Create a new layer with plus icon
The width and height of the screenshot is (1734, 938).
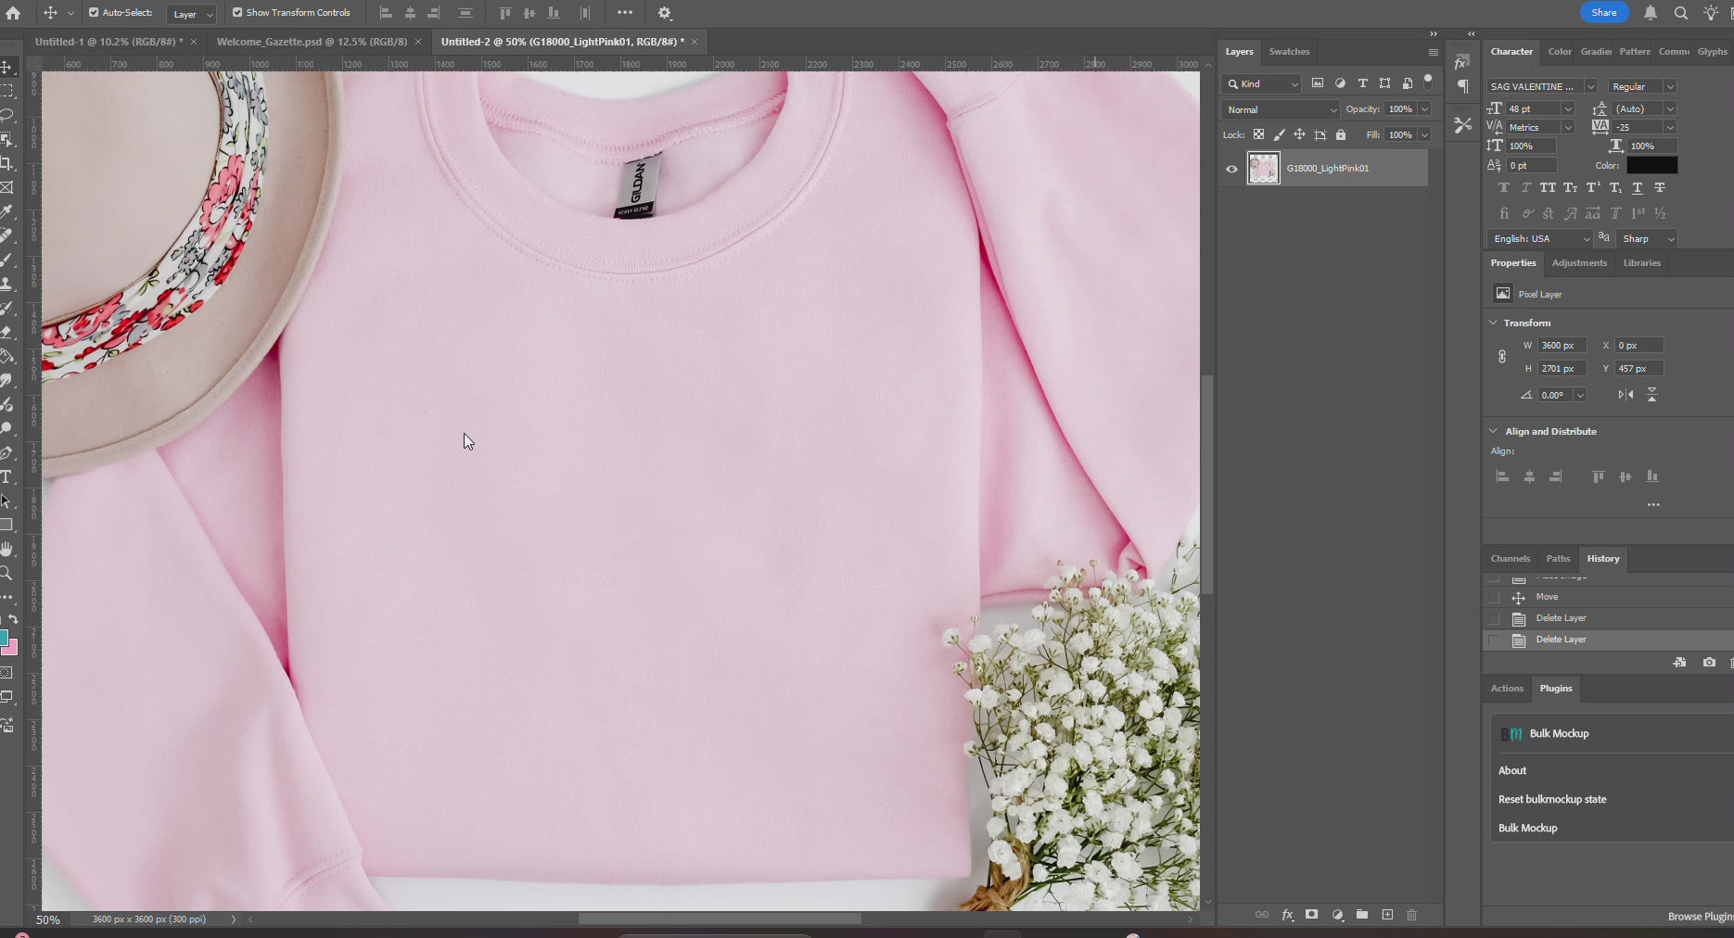tap(1387, 915)
